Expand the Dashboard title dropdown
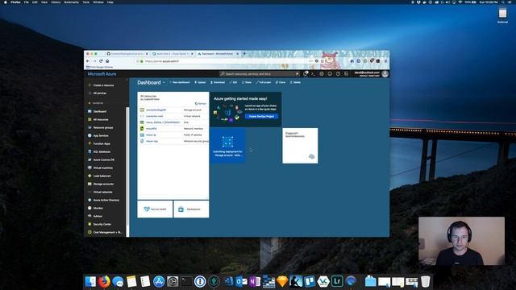This screenshot has height=290, width=516. pyautogui.click(x=164, y=82)
